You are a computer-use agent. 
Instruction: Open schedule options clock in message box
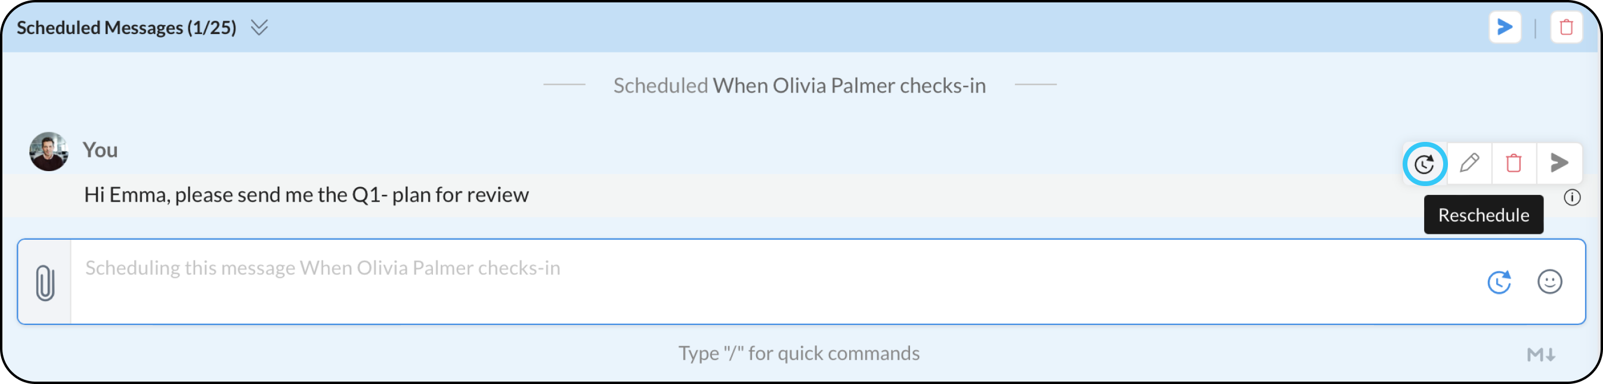coord(1499,282)
